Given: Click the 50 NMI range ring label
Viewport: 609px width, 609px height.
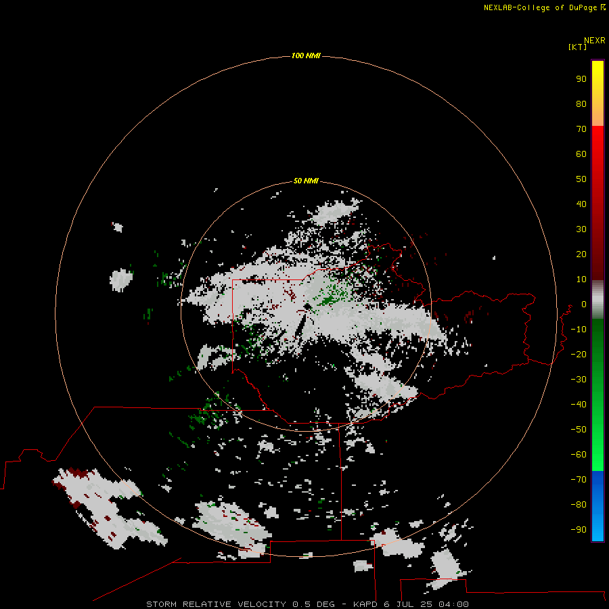Looking at the screenshot, I should pyautogui.click(x=306, y=181).
